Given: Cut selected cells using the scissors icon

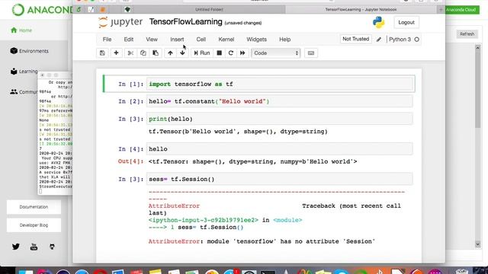Looking at the screenshot, I should click(x=130, y=53).
